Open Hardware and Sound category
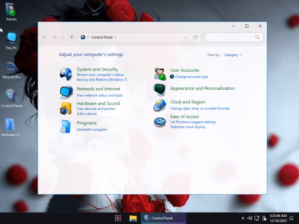This screenshot has height=224, width=299. pos(98,103)
